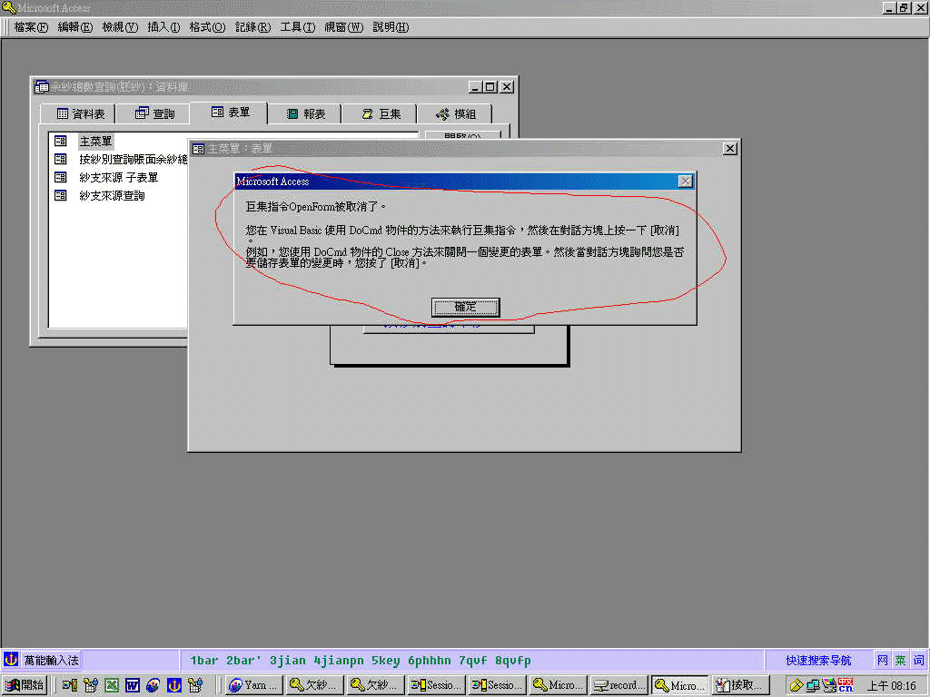The image size is (930, 697).
Task: Open the 視窗(W) menu
Action: [344, 27]
